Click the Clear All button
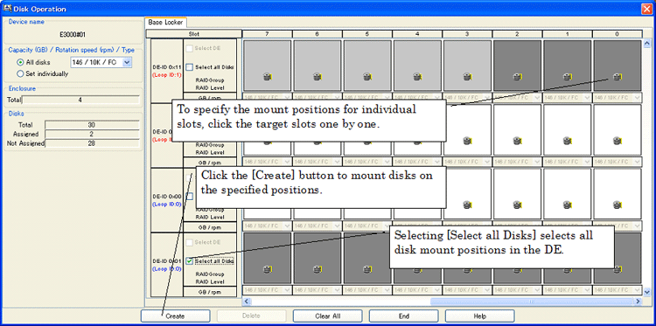 tap(328, 316)
